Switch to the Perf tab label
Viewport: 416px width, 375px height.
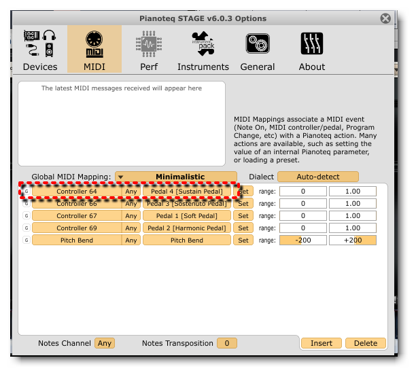(x=149, y=67)
